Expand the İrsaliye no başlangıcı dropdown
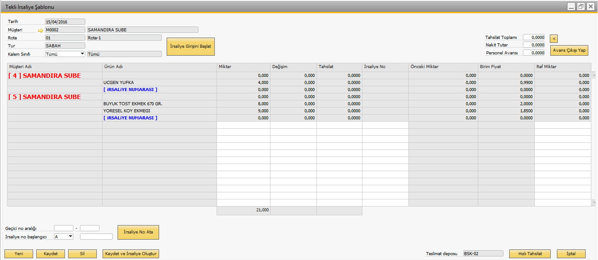 pos(70,237)
